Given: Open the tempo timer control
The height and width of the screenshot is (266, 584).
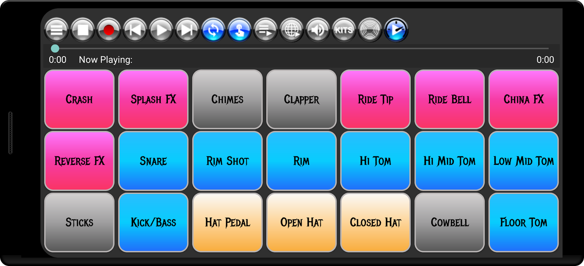Looking at the screenshot, I should point(395,30).
